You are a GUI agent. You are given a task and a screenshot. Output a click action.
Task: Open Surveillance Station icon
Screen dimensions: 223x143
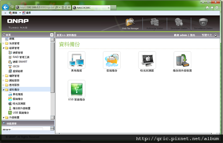coord(203,24)
